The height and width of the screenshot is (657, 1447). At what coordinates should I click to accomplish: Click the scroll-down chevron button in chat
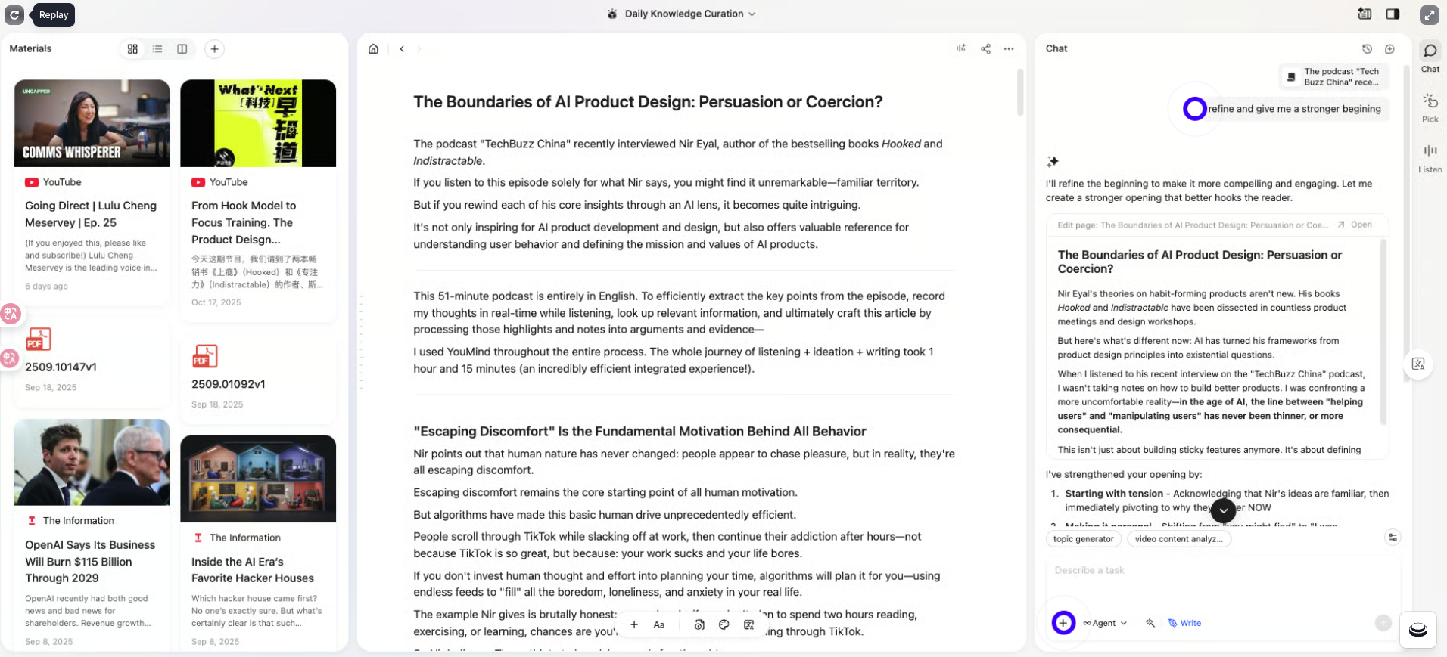tap(1223, 510)
